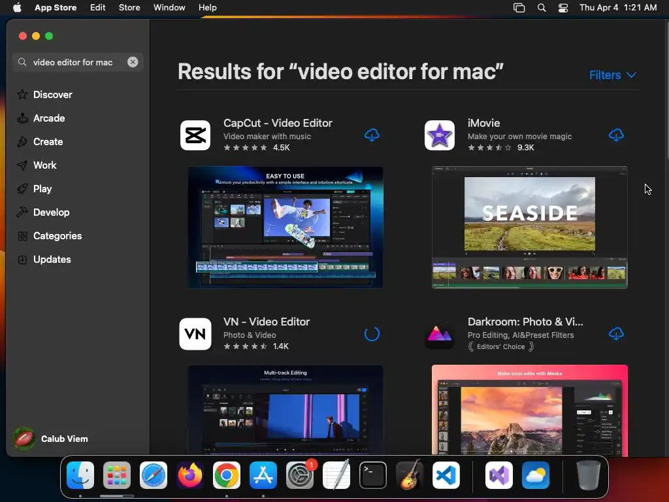This screenshot has height=502, width=669.
Task: Open CapCut - Video Editor title
Action: coord(278,123)
